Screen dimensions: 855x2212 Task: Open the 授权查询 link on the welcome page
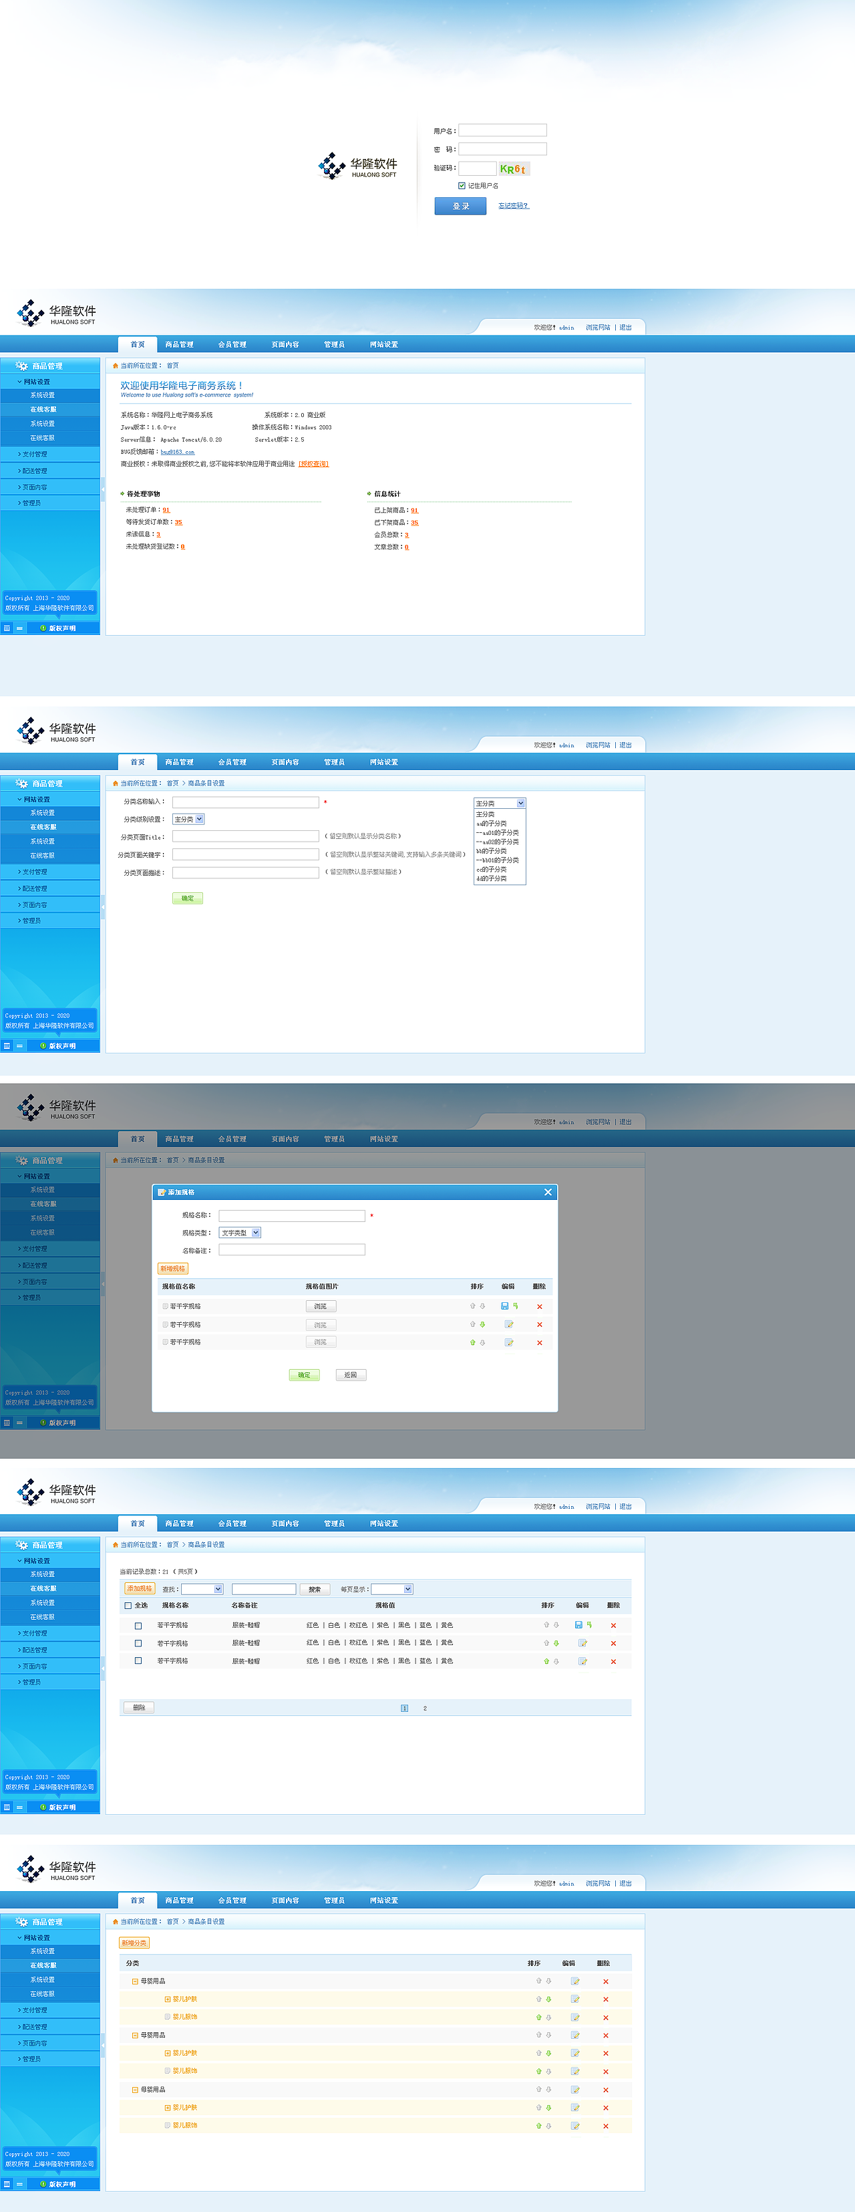coord(313,464)
